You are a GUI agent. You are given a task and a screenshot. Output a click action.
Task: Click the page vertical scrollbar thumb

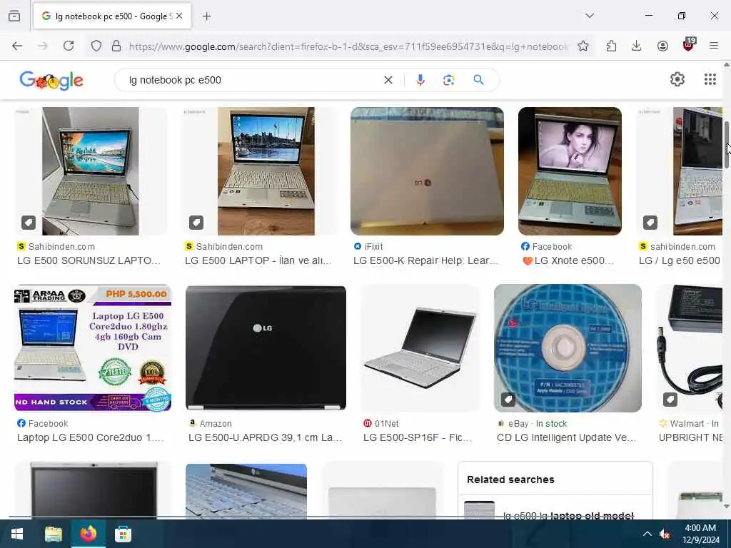726,145
